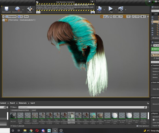Open the camera speed 2 setting
Viewport: 159px width, 133px height.
point(143,16)
